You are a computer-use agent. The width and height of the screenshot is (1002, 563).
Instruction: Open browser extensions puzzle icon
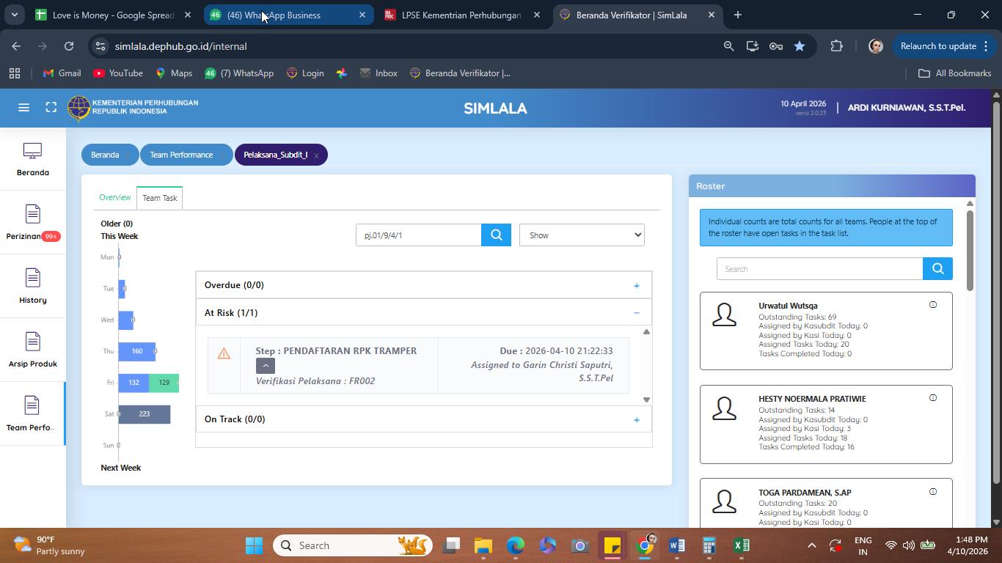click(836, 46)
